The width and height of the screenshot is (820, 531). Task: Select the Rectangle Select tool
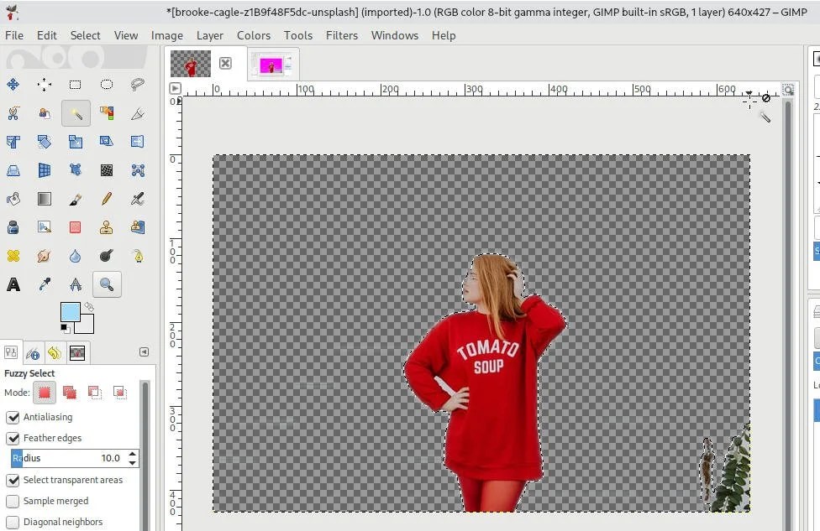[x=76, y=85]
